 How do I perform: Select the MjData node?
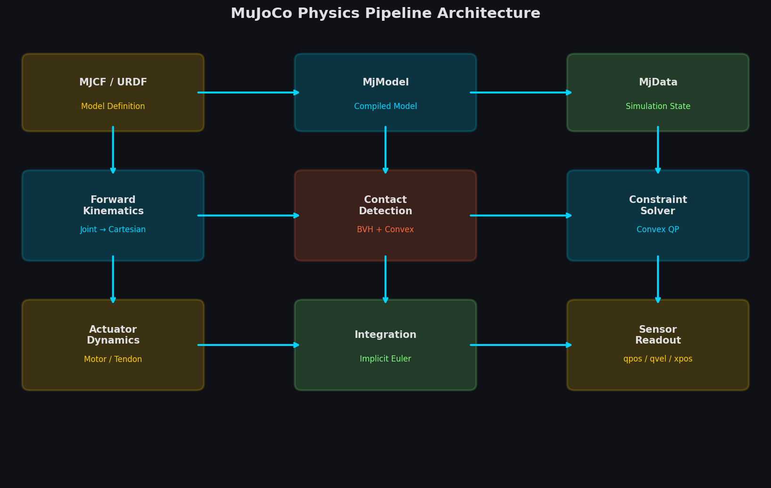658,93
